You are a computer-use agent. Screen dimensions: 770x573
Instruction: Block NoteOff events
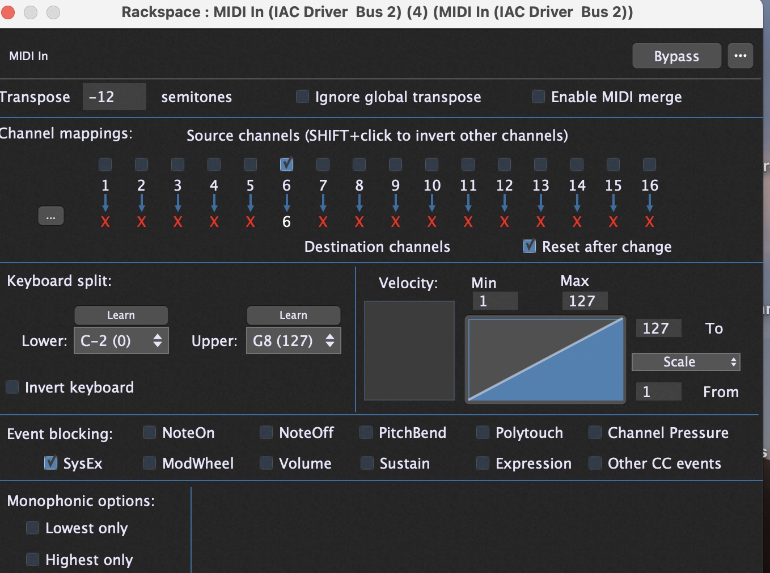[266, 433]
